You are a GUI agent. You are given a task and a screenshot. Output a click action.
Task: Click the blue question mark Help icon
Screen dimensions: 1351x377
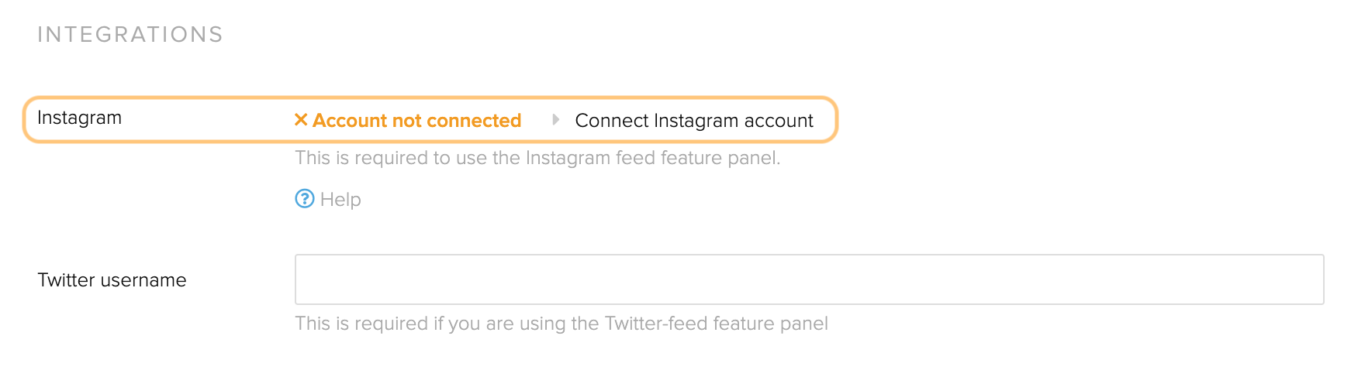pos(305,199)
